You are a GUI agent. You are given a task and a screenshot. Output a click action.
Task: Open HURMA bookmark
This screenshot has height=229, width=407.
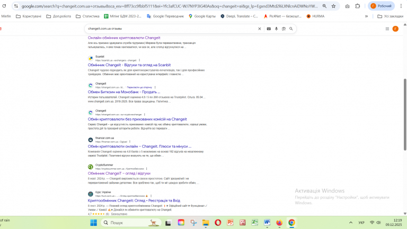315,16
